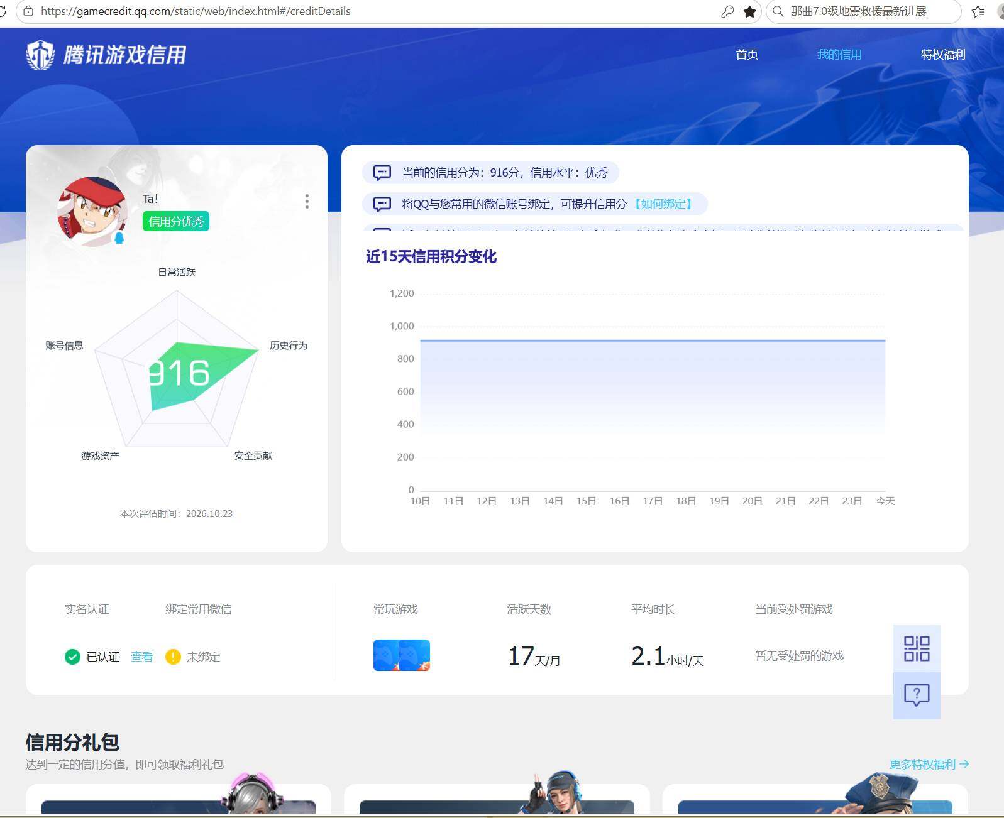Click the 信用分优秀 green badge

point(176,221)
